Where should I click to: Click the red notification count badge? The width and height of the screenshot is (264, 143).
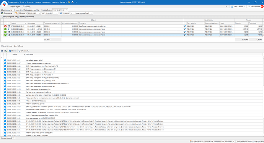pyautogui.click(x=262, y=6)
